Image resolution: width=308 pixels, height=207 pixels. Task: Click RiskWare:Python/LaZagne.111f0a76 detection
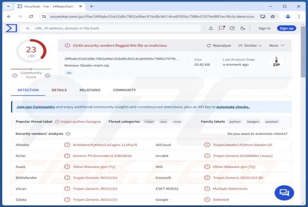(x=105, y=145)
